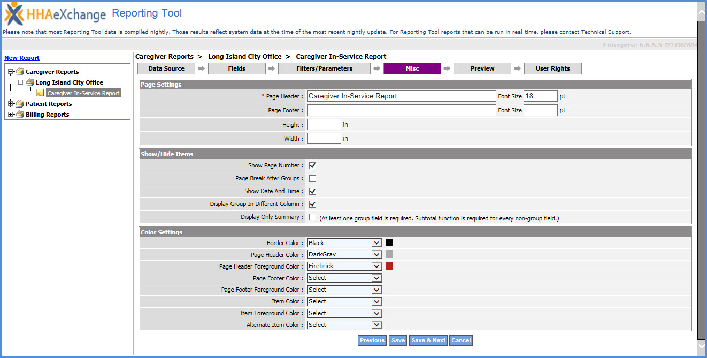The height and width of the screenshot is (358, 707).
Task: Click the Firebrick red color swatch
Action: 389,266
